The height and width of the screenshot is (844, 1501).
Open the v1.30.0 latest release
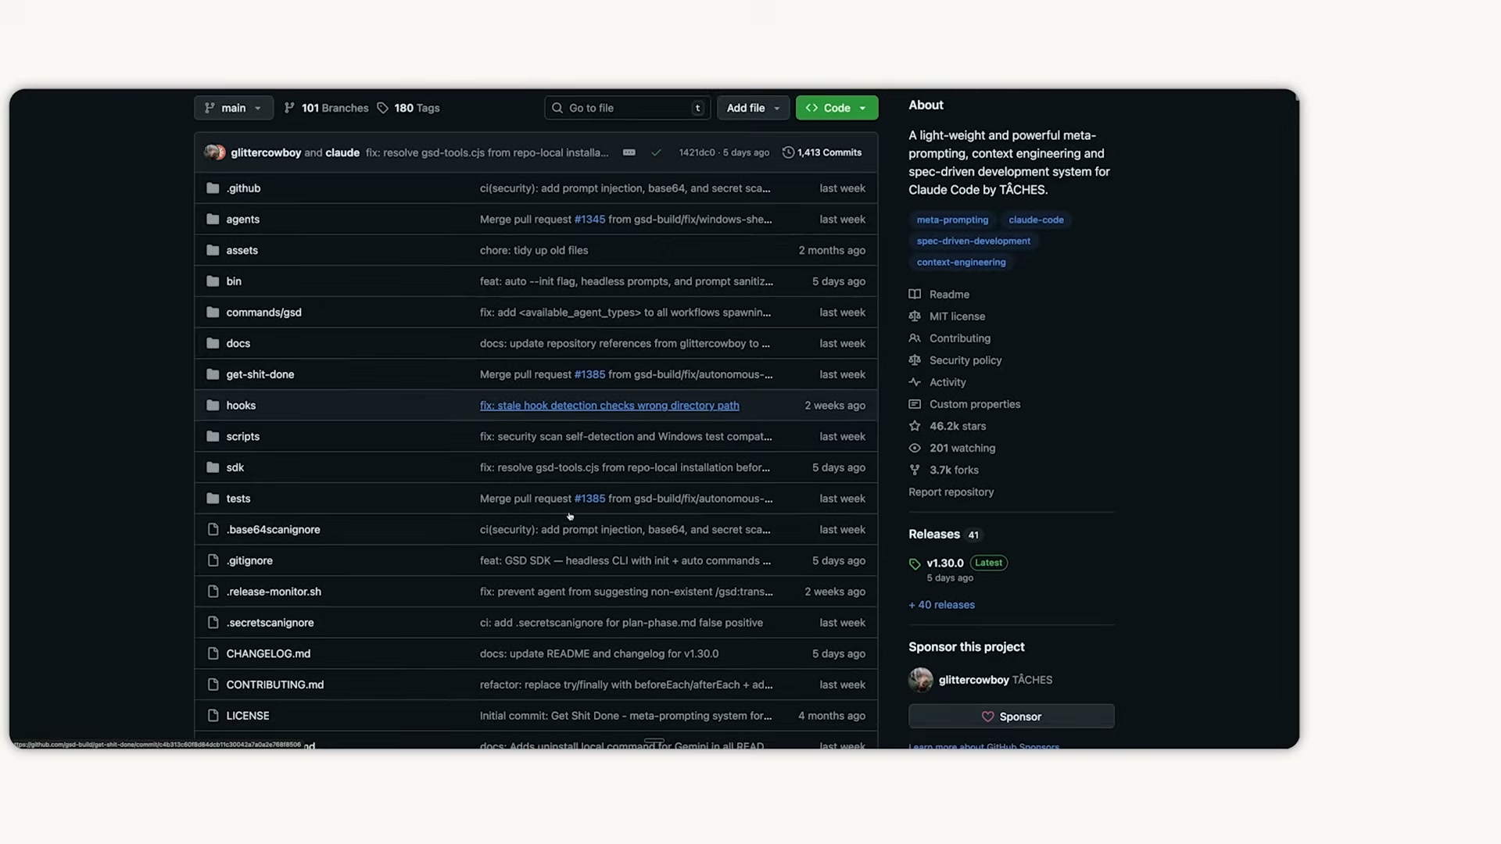(945, 563)
